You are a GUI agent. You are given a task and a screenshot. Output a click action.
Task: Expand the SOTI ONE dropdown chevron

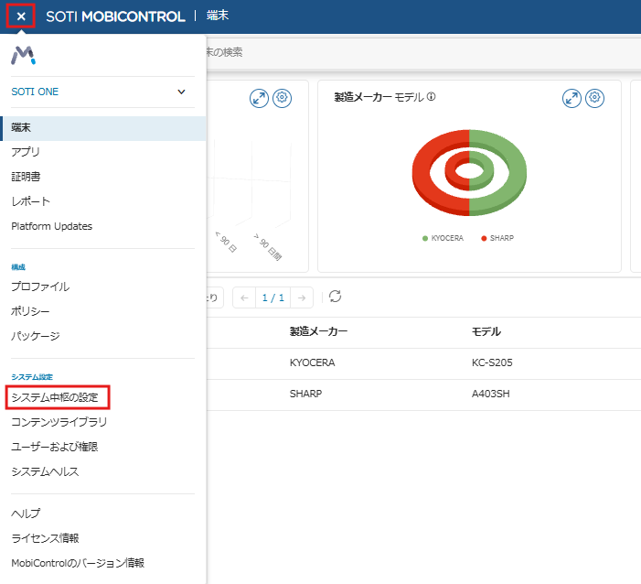(x=181, y=92)
